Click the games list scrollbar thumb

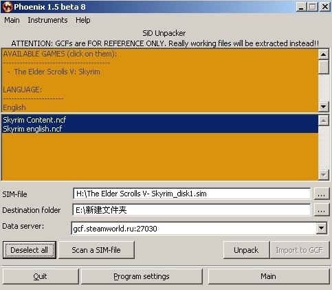pyautogui.click(x=324, y=67)
